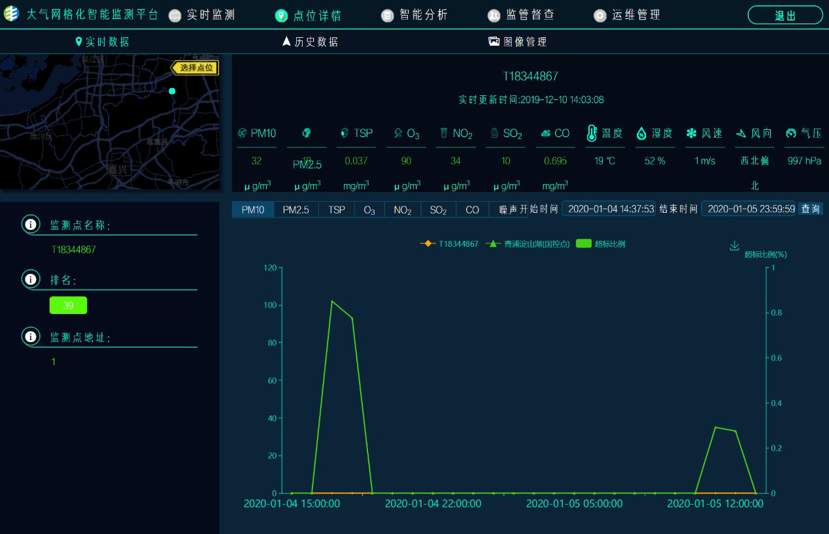The width and height of the screenshot is (829, 534).
Task: Toggle the 青浦淀山湖(国控点) legend series
Action: (528, 243)
